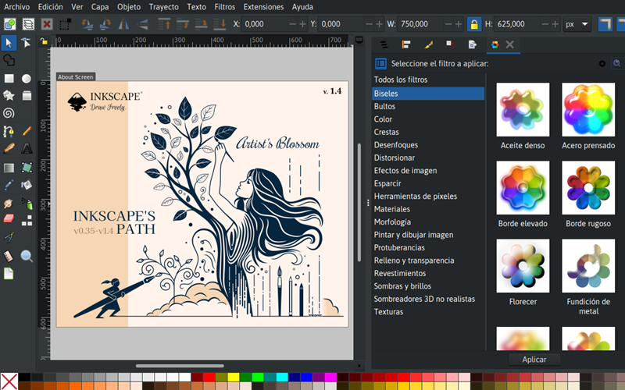Select the Pen (Bezier) tool

pos(9,131)
